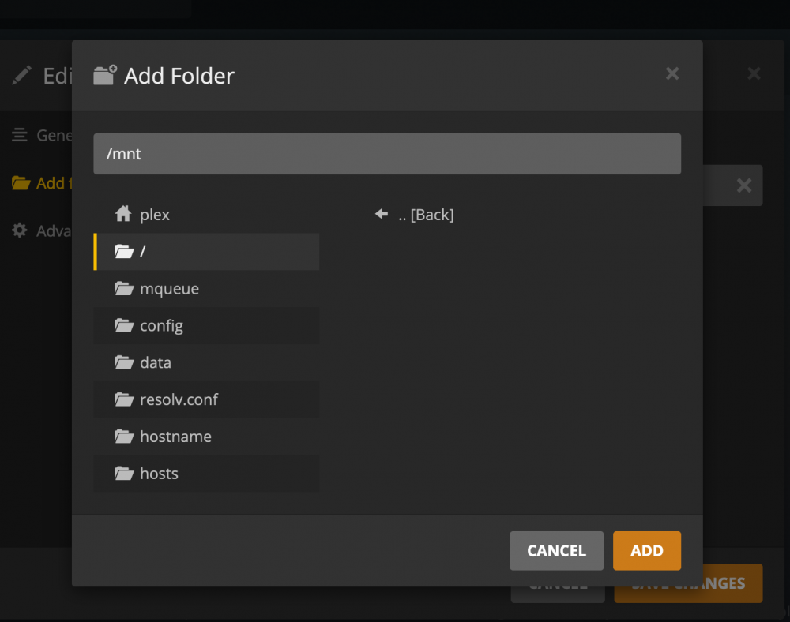790x622 pixels.
Task: Open the mqueue folder
Action: click(x=206, y=289)
